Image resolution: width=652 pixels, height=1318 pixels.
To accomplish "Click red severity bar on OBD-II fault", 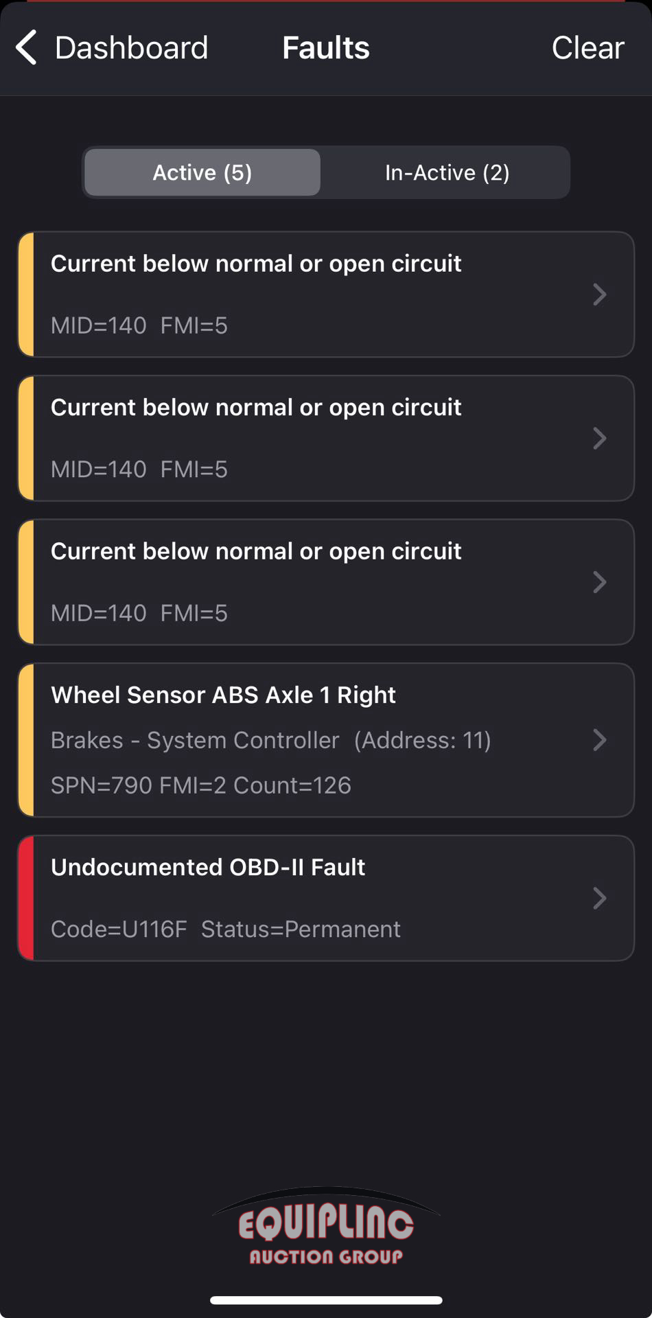I will click(x=26, y=898).
